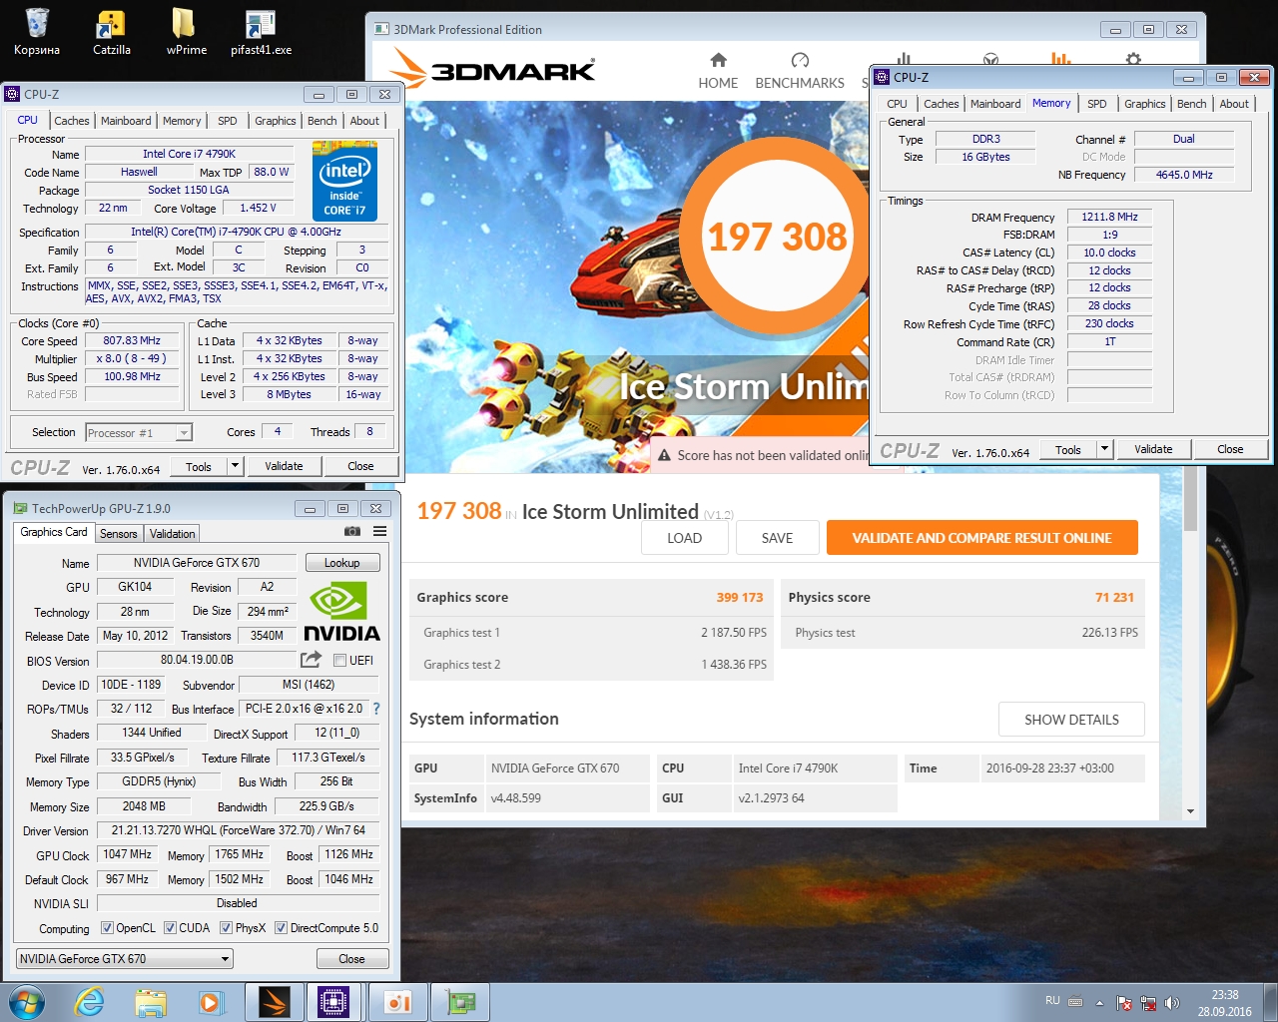Open SPD tab in Memory CPU-Z window

[x=1096, y=104]
